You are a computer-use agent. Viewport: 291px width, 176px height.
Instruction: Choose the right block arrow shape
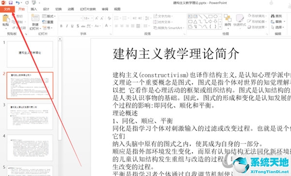pos(210,21)
